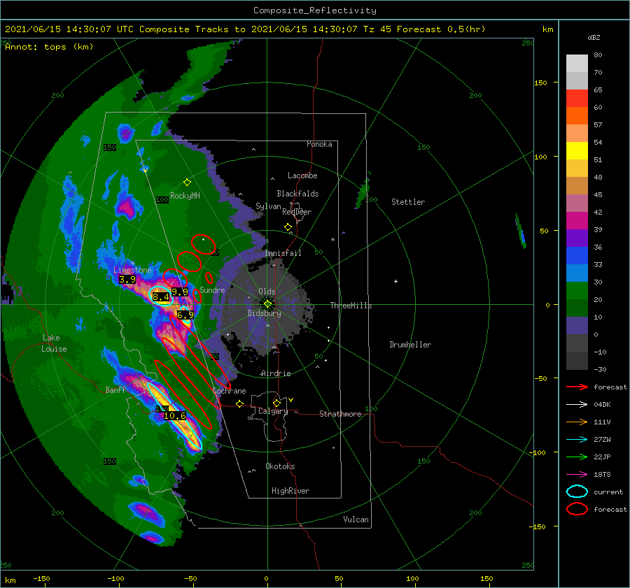Click the red forecast ellipse legend icon
Screen dimensions: 630x588
point(577,509)
